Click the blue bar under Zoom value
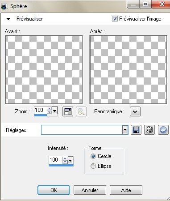 point(41,115)
